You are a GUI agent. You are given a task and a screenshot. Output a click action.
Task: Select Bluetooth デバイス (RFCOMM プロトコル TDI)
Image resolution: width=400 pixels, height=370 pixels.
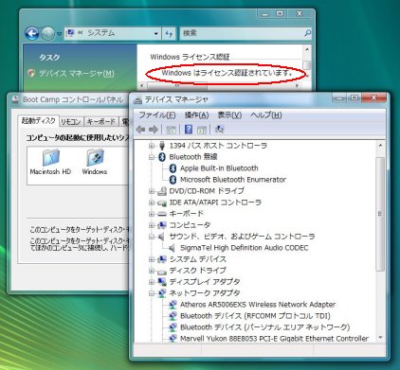[x=255, y=316]
